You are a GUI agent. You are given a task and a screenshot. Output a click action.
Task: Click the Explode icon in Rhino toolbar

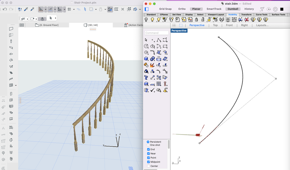(152, 65)
